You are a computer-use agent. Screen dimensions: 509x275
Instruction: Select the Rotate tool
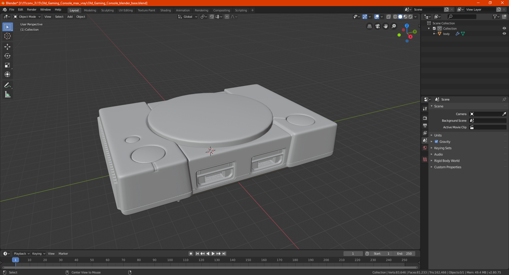point(7,56)
